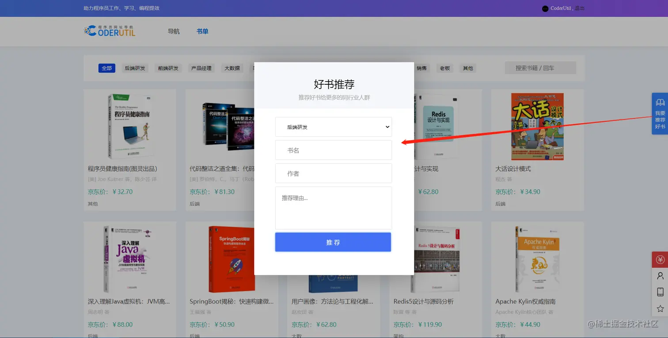
Task: Expand the 后端研发 category dropdown
Action: coord(334,127)
